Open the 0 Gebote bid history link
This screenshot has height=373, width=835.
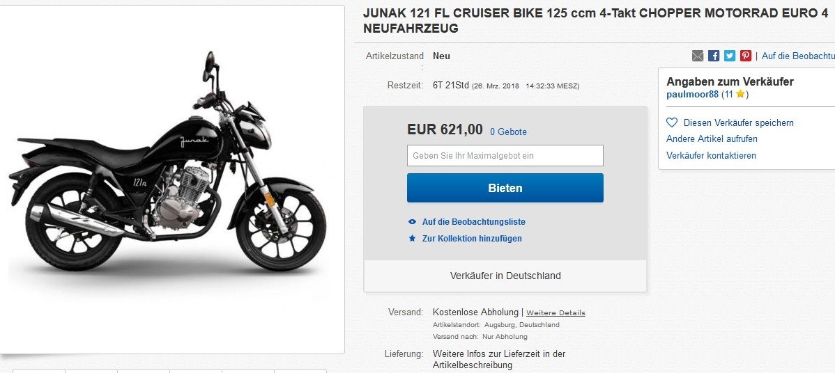click(508, 132)
